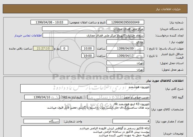Image resolution: width=193 pixels, height=137 pixels.
Task: Select the need number field 1299090395000049
Action: coord(125,22)
